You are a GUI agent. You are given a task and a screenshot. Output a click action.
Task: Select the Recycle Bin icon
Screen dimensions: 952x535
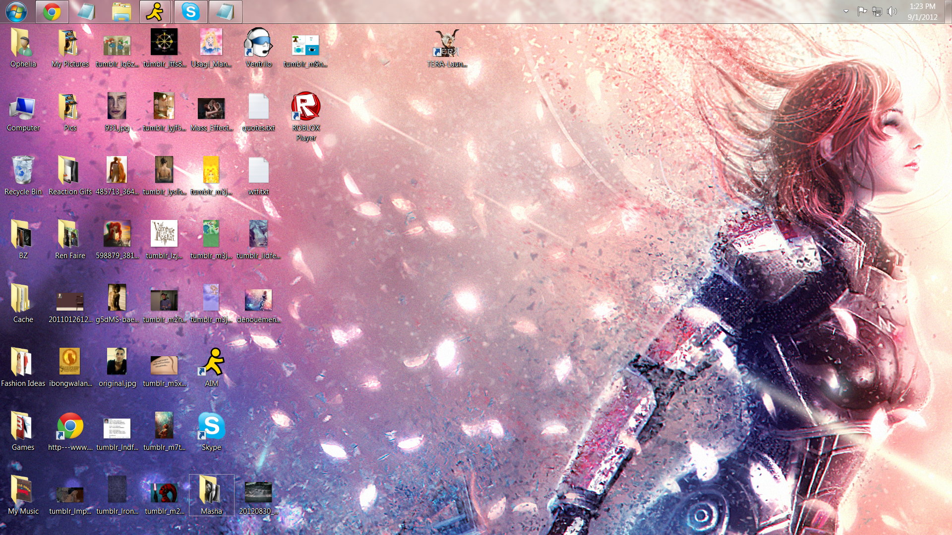coord(23,170)
